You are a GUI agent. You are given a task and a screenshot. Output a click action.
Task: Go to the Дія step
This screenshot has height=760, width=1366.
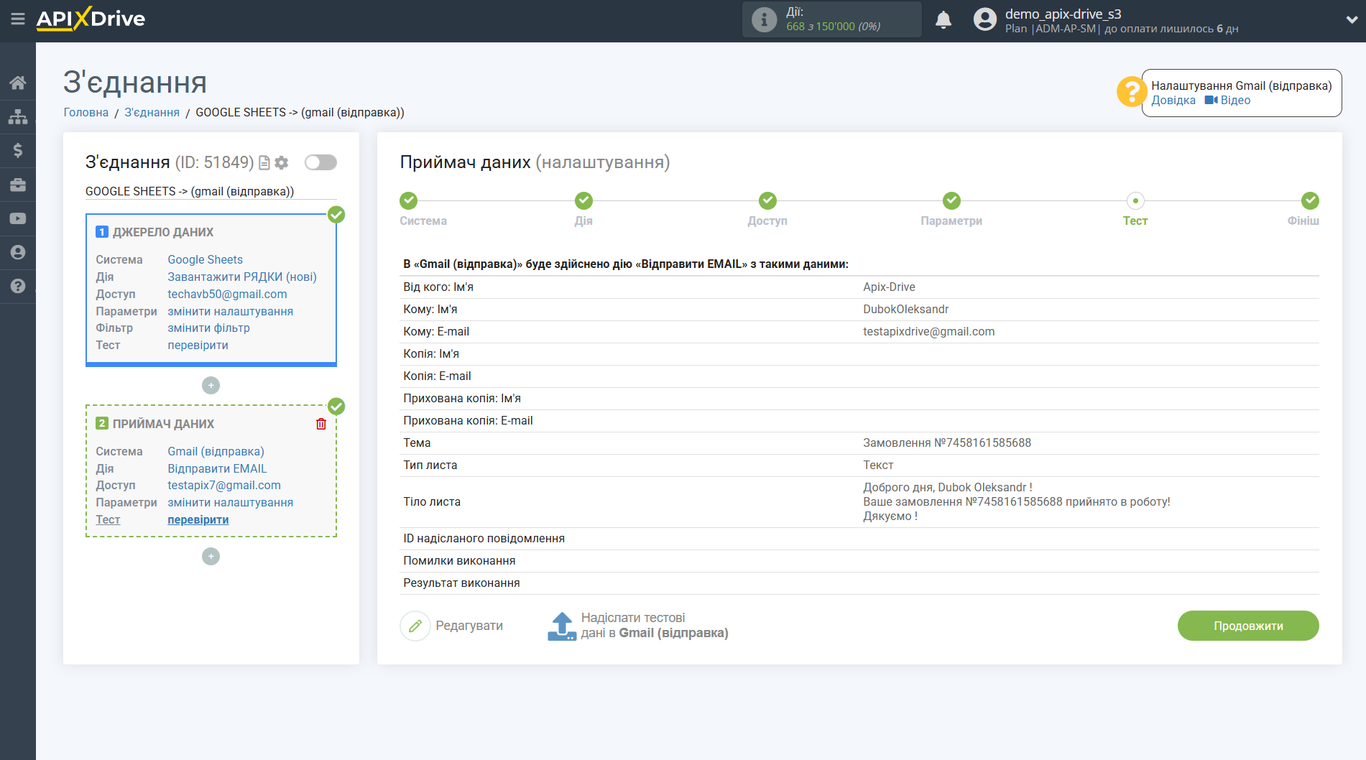(583, 201)
